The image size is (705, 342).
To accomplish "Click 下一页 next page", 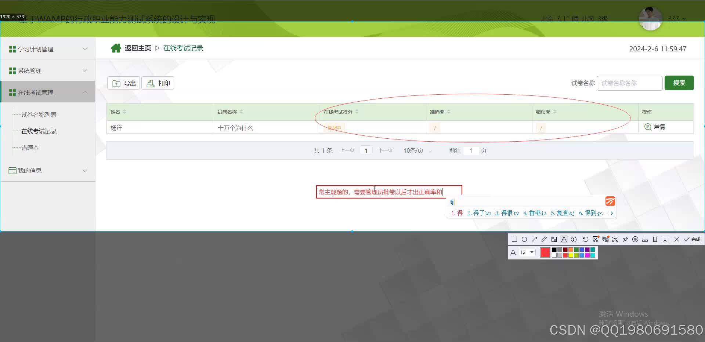I will pos(385,150).
